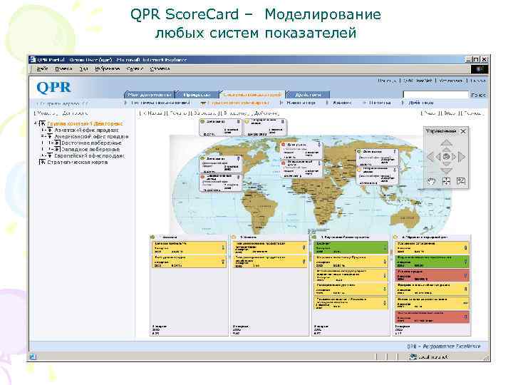Click the green card in third perspective column
The image size is (513, 385).
pos(351,248)
